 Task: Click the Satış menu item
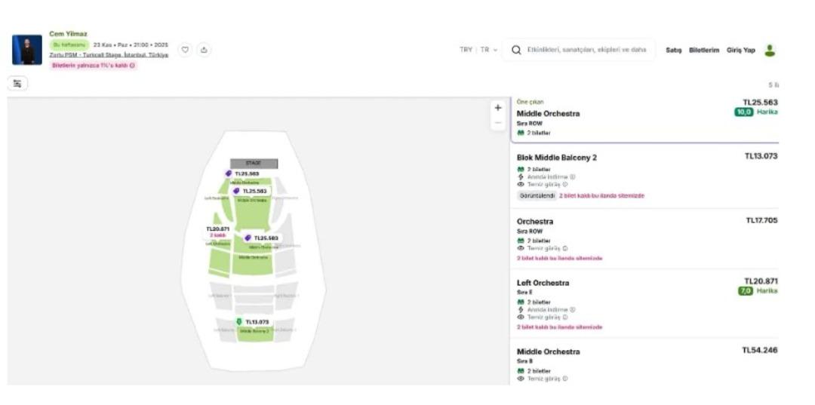(673, 50)
